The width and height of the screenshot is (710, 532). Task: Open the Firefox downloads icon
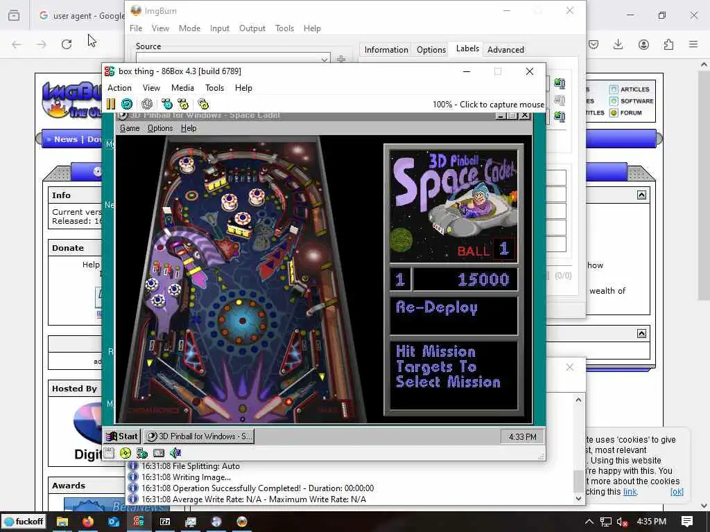click(x=618, y=44)
